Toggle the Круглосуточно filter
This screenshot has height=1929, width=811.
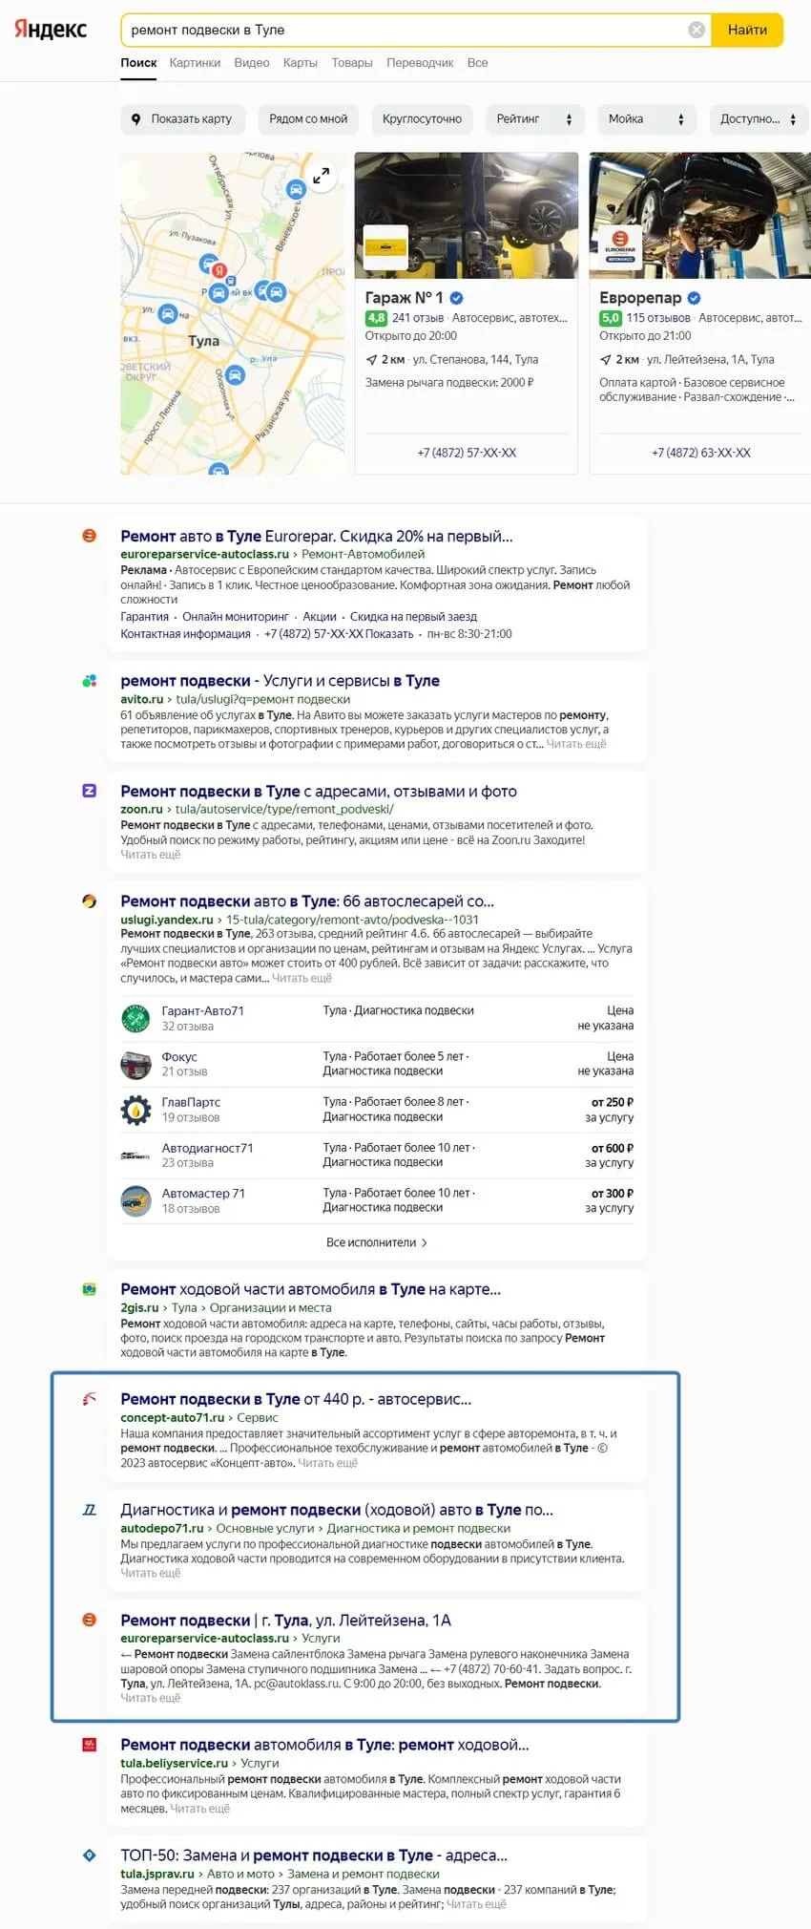click(422, 119)
